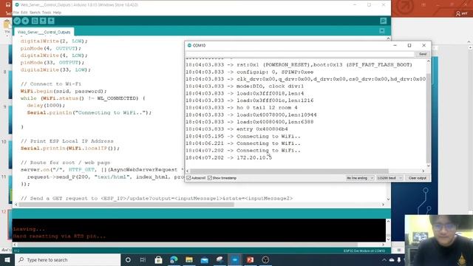
Task: Click the Save sketch icon
Action: pyautogui.click(x=51, y=21)
